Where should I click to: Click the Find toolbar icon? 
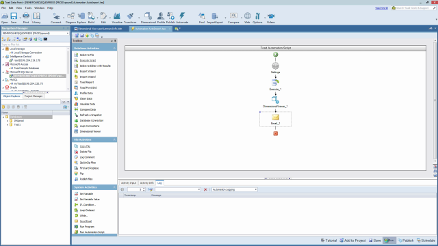point(202,18)
